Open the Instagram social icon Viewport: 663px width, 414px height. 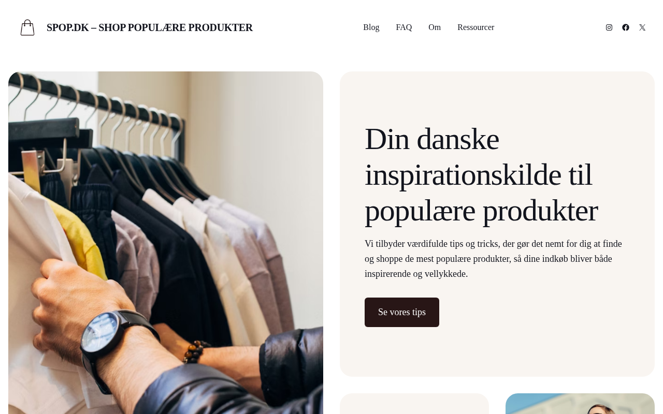609,27
